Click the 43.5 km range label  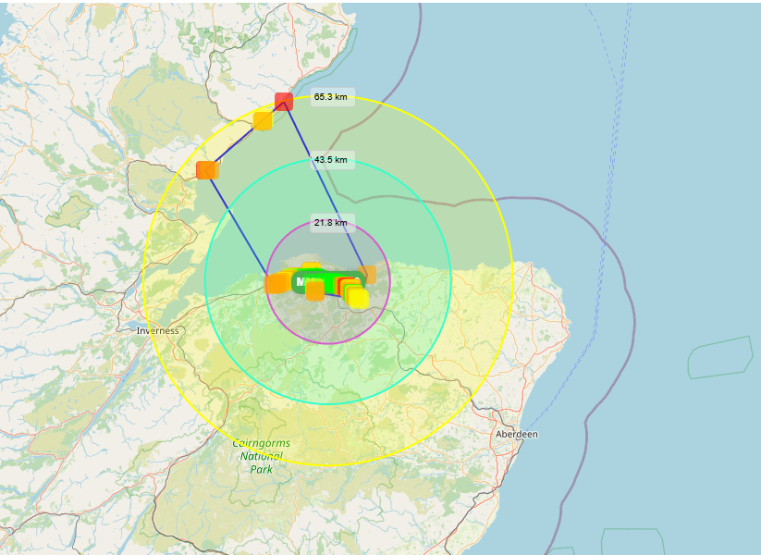(x=333, y=161)
